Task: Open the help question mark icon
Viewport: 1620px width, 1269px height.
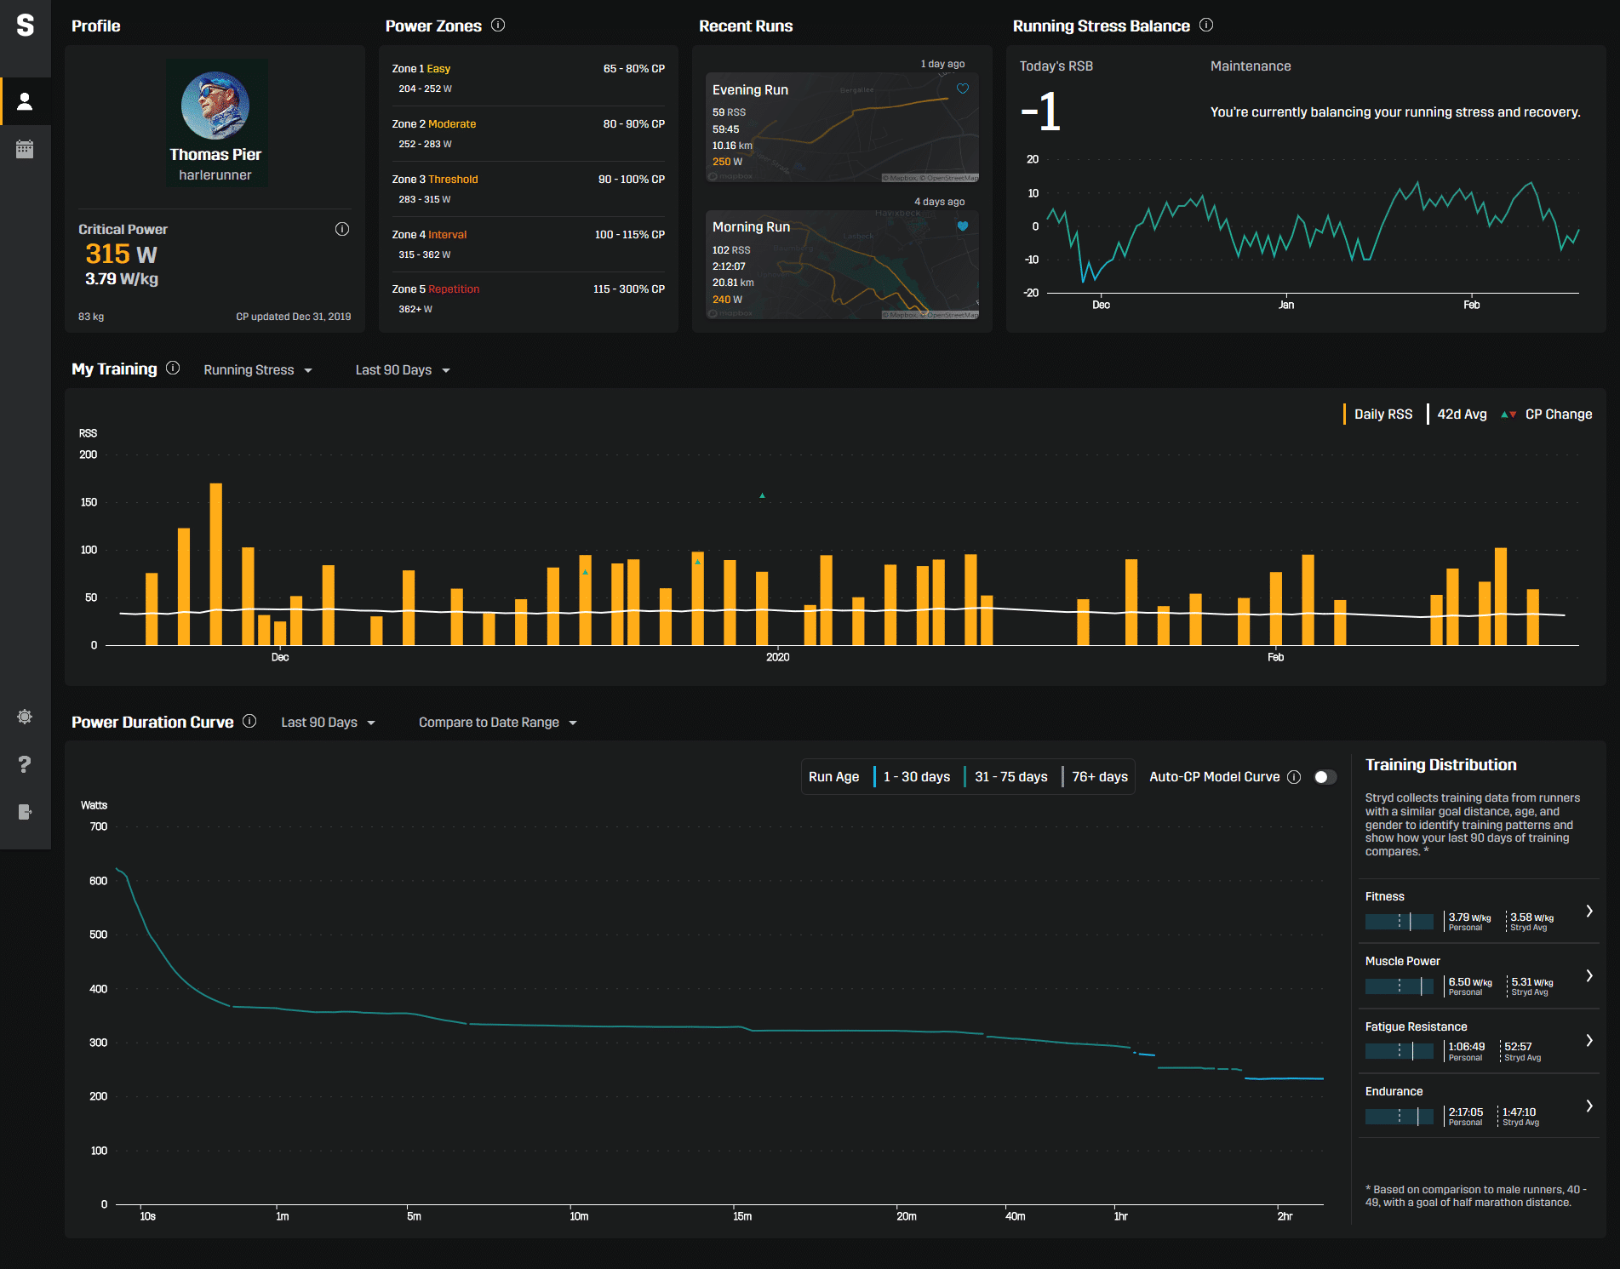Action: (25, 764)
